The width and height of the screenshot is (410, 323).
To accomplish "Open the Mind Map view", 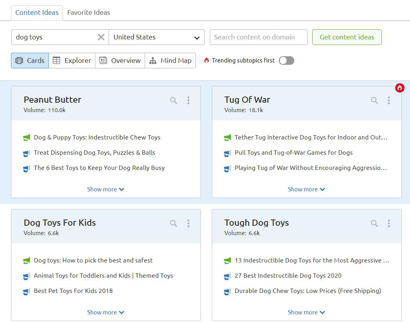I will (170, 61).
